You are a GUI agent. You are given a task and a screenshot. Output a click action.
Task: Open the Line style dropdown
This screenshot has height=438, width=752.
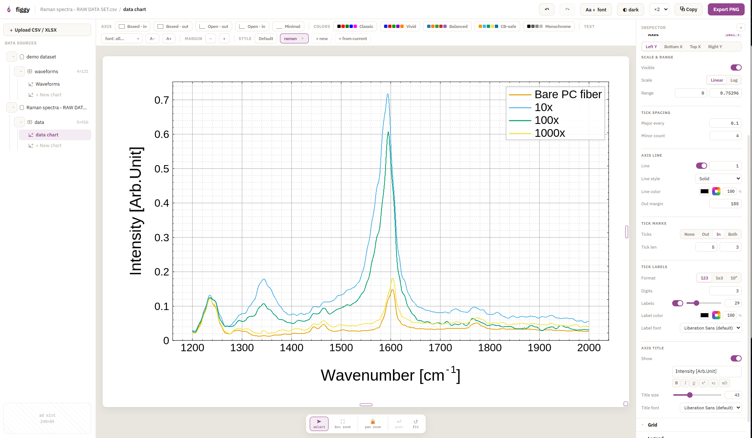718,179
